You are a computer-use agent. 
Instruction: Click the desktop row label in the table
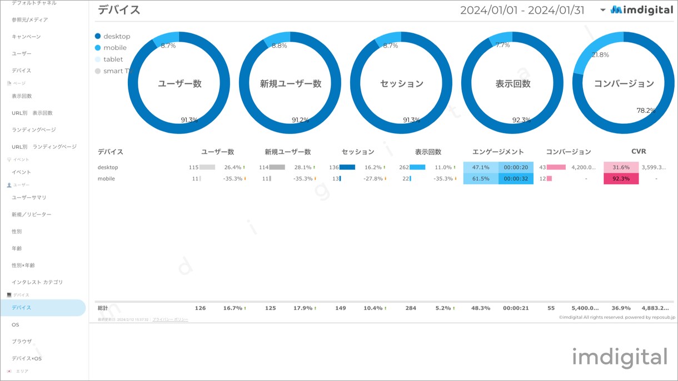tap(108, 167)
